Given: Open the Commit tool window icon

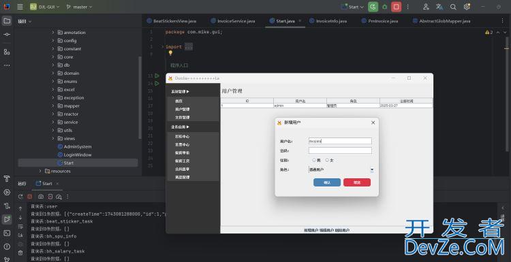Looking at the screenshot, I should [7, 35].
